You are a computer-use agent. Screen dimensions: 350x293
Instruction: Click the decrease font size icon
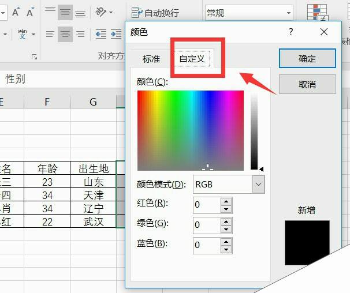[x=30, y=12]
